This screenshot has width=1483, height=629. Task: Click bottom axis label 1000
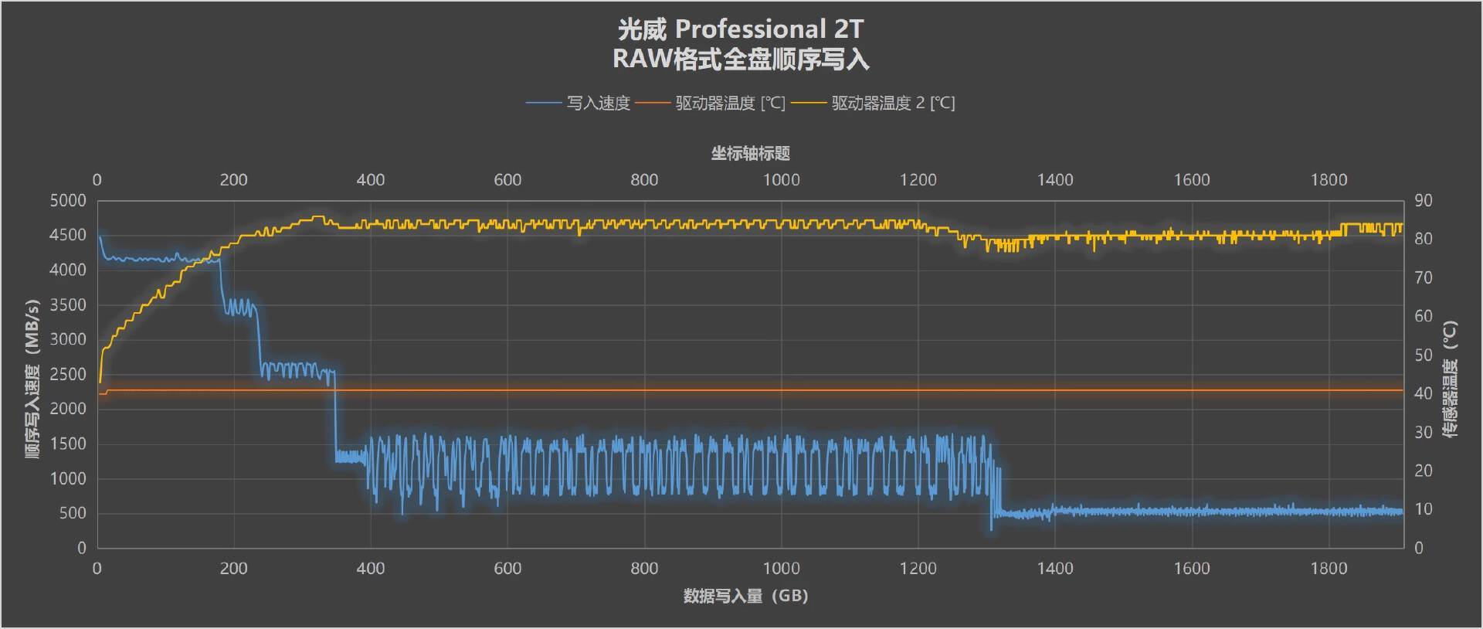781,569
